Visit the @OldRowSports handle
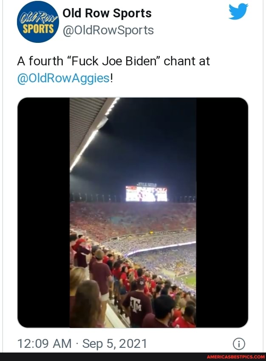 [108, 30]
